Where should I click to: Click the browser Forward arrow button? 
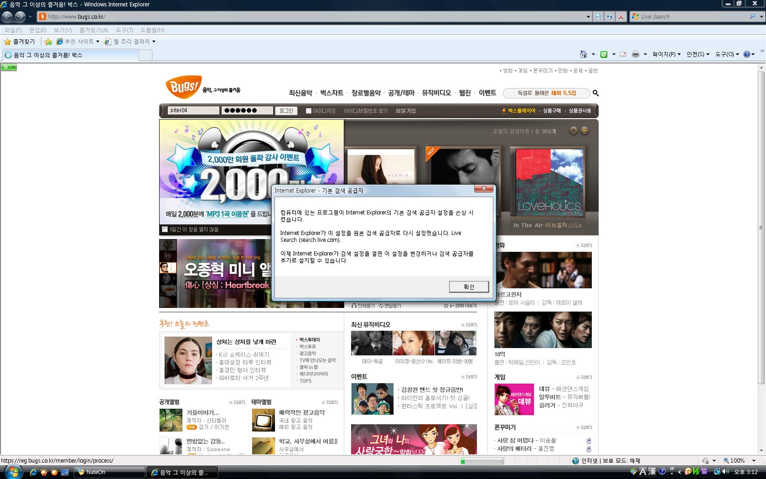coord(20,16)
